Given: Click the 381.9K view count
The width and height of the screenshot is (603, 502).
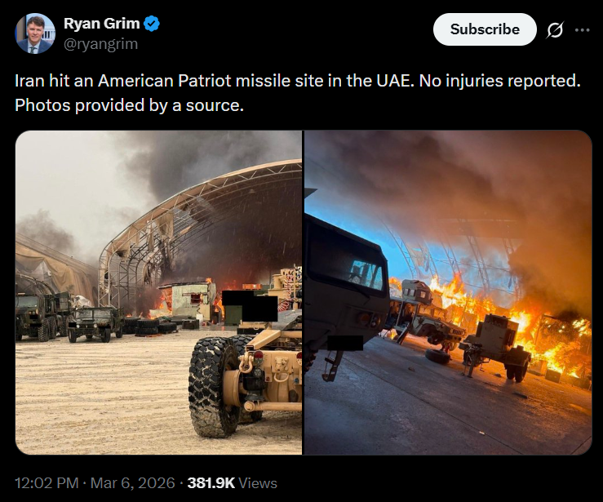Looking at the screenshot, I should coord(211,482).
